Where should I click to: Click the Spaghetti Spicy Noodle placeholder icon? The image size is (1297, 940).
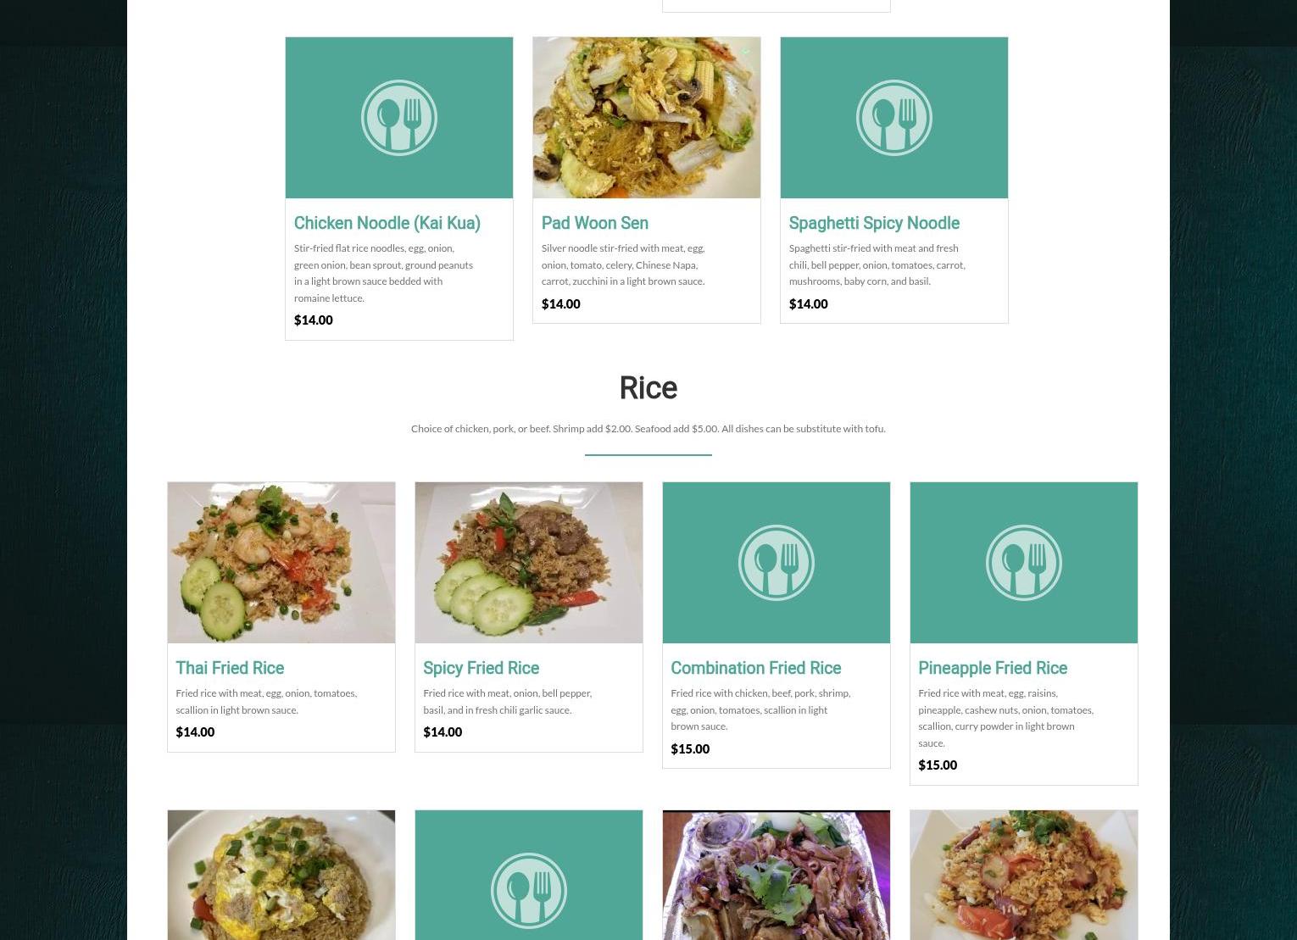coord(894,118)
